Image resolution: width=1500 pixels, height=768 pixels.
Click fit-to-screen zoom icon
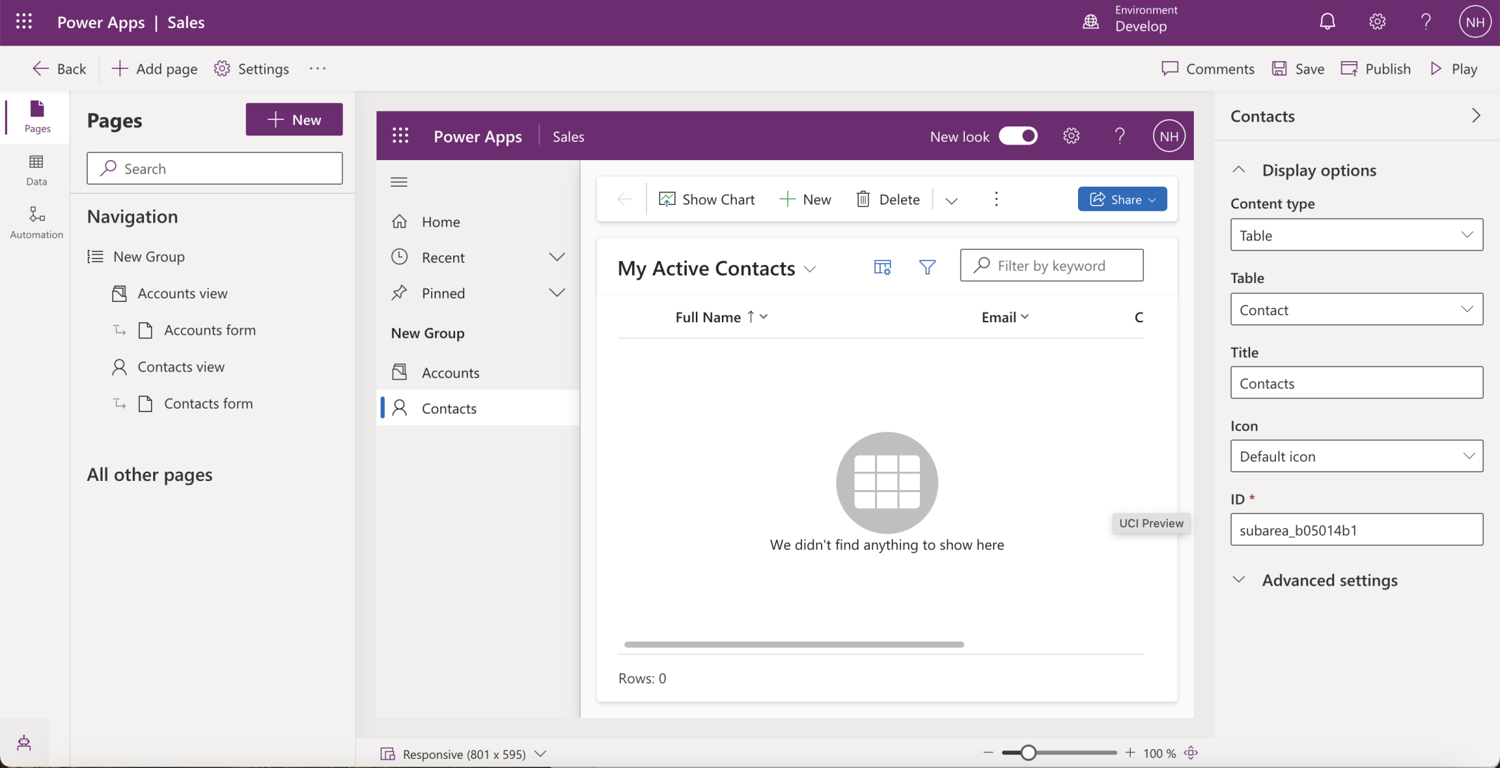point(1191,753)
